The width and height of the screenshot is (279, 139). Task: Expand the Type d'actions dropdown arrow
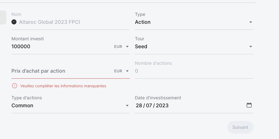127,106
